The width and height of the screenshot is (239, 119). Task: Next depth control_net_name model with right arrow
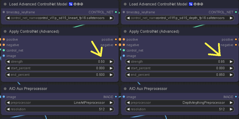pyautogui.click(x=231, y=18)
